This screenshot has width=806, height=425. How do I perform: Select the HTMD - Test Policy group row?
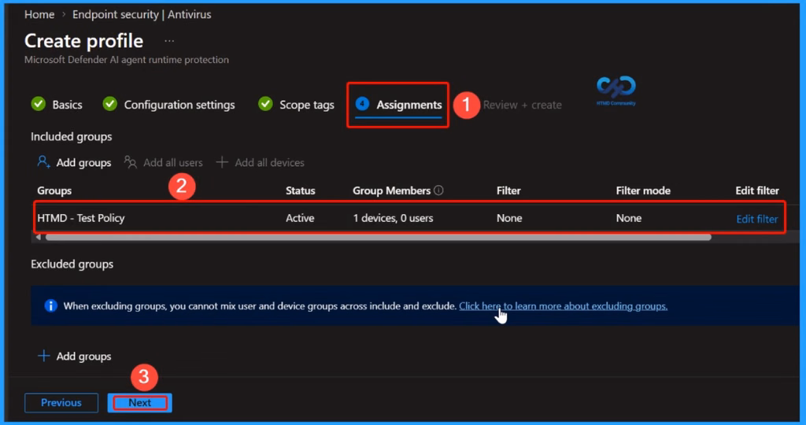tap(409, 218)
